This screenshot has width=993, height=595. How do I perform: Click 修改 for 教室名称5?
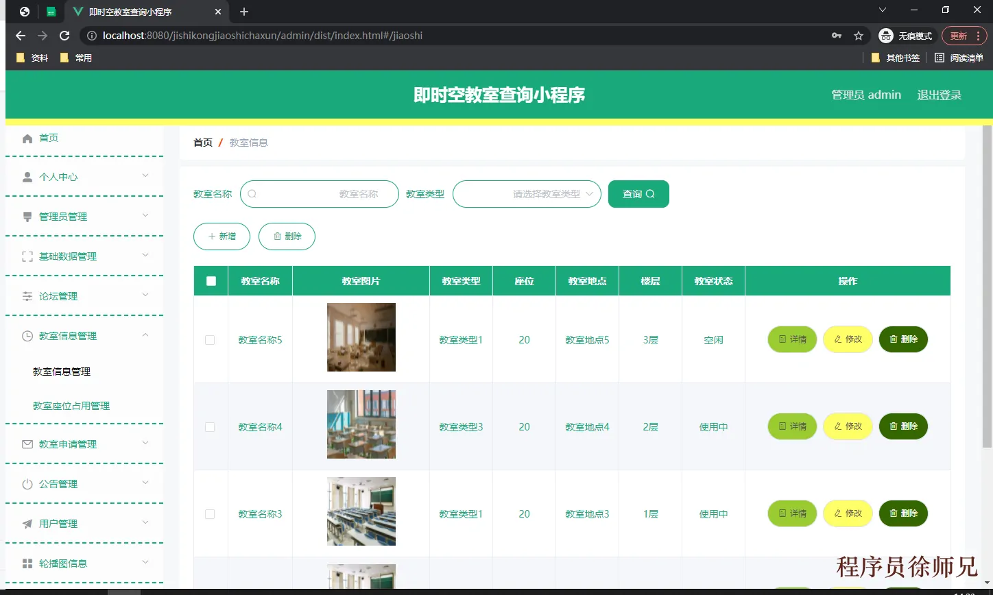point(848,339)
